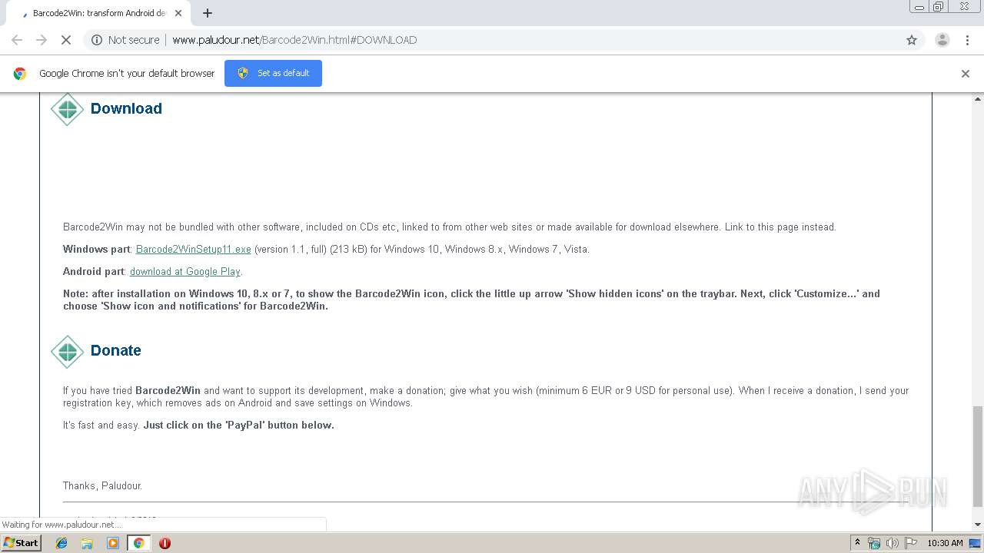Click the 10:30 AM clock
The width and height of the screenshot is (984, 553).
pyautogui.click(x=945, y=543)
